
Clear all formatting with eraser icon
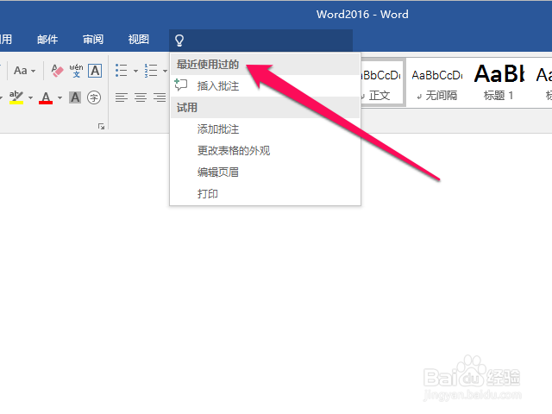pyautogui.click(x=57, y=71)
